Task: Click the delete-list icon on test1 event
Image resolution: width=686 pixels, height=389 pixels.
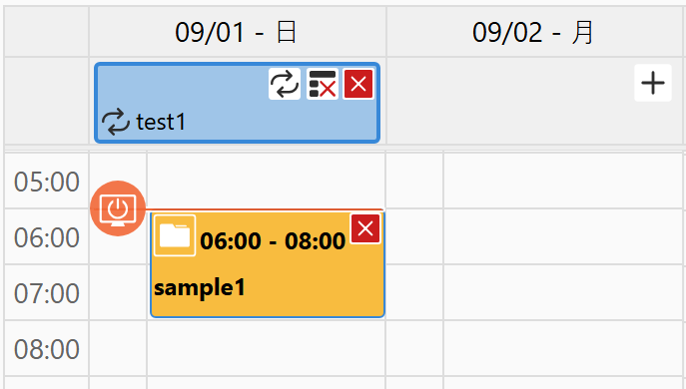Action: click(x=323, y=84)
